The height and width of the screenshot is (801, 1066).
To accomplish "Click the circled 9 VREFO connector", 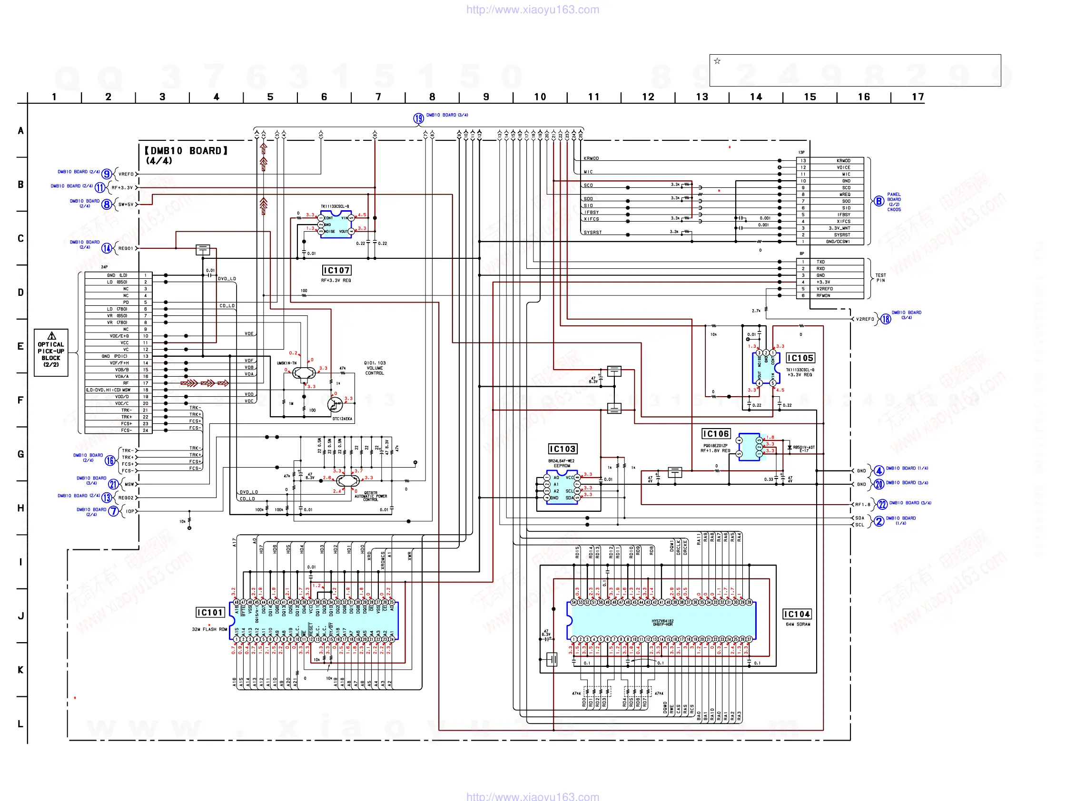I will (107, 174).
